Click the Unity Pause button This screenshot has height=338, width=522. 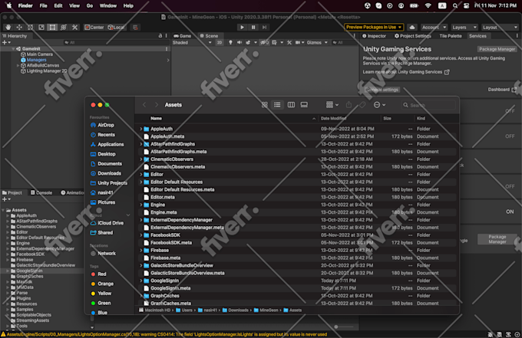pos(253,28)
